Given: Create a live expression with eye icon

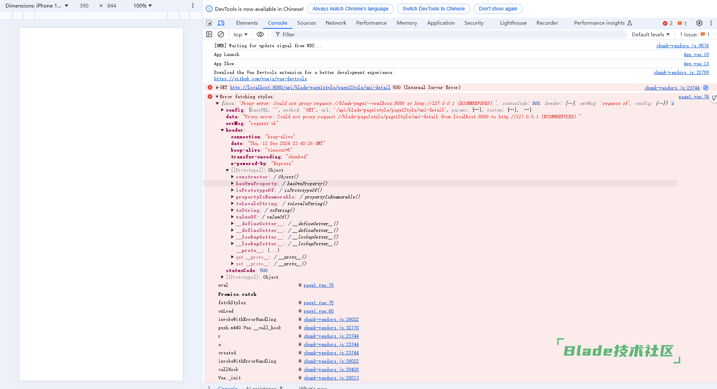Looking at the screenshot, I should click(x=260, y=34).
